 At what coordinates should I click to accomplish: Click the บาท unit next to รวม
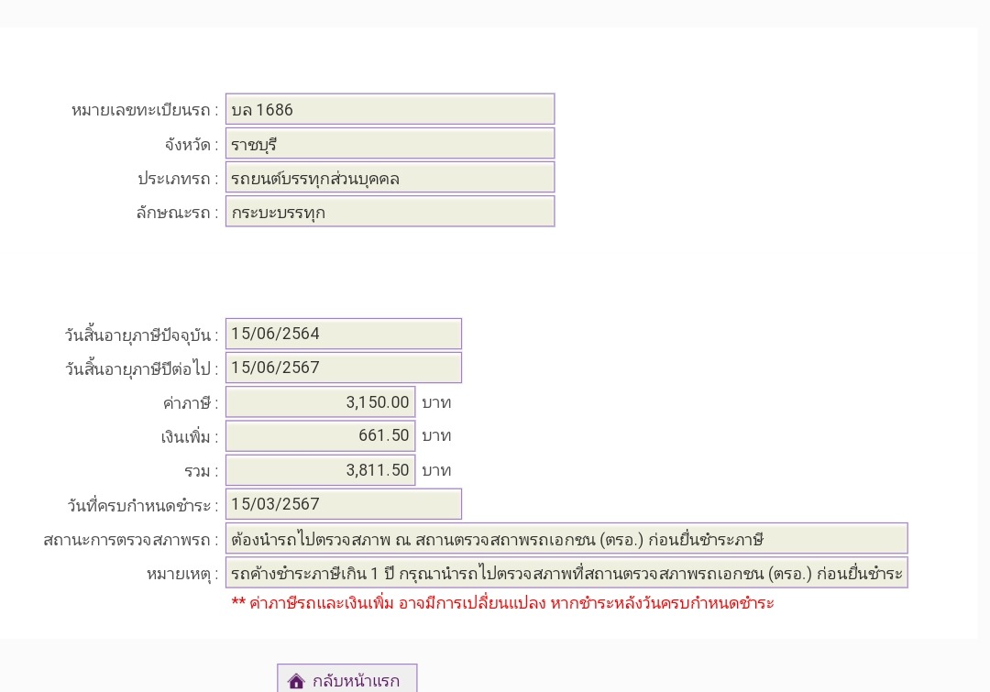[x=436, y=470]
